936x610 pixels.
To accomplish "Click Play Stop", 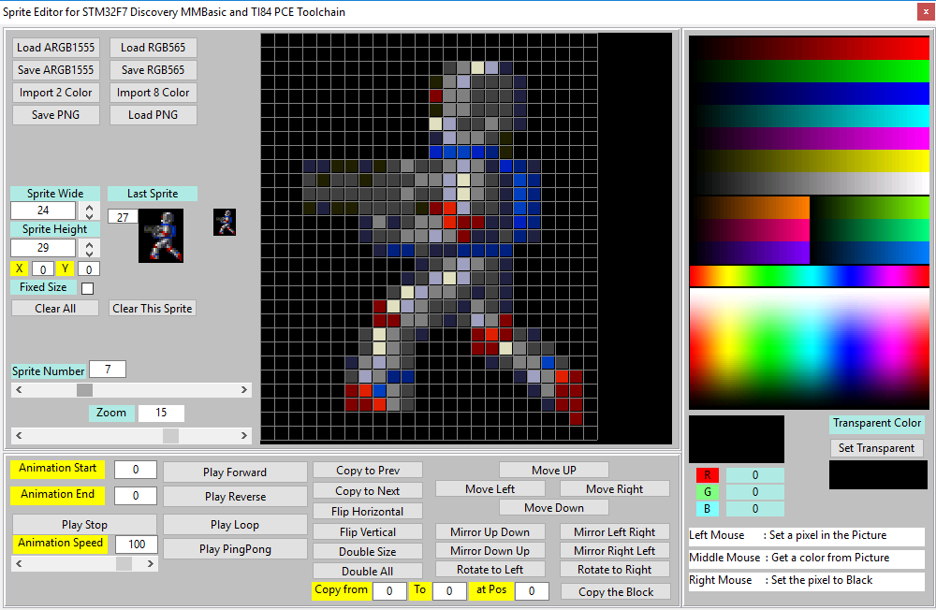I will [85, 525].
